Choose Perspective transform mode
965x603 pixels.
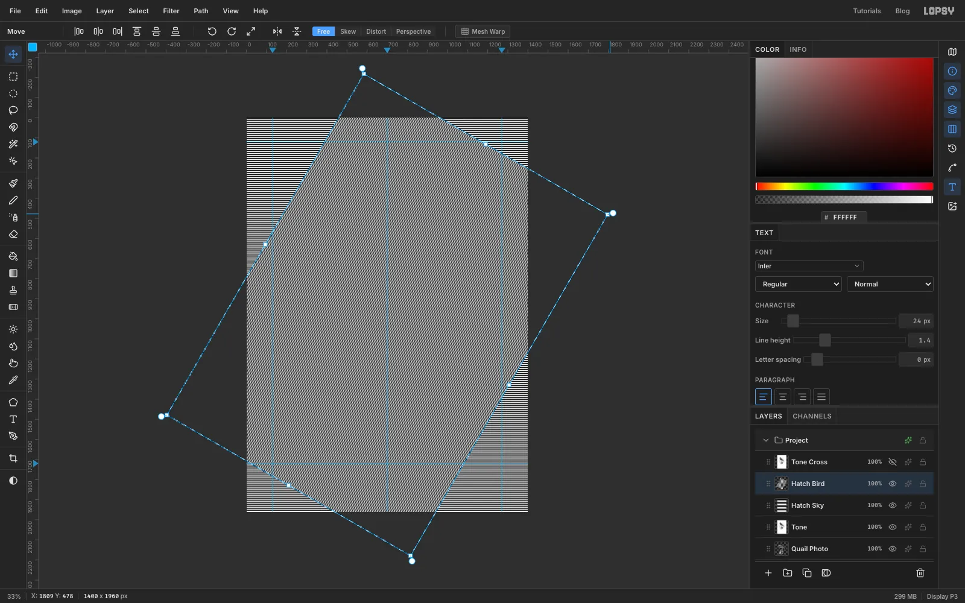(413, 31)
